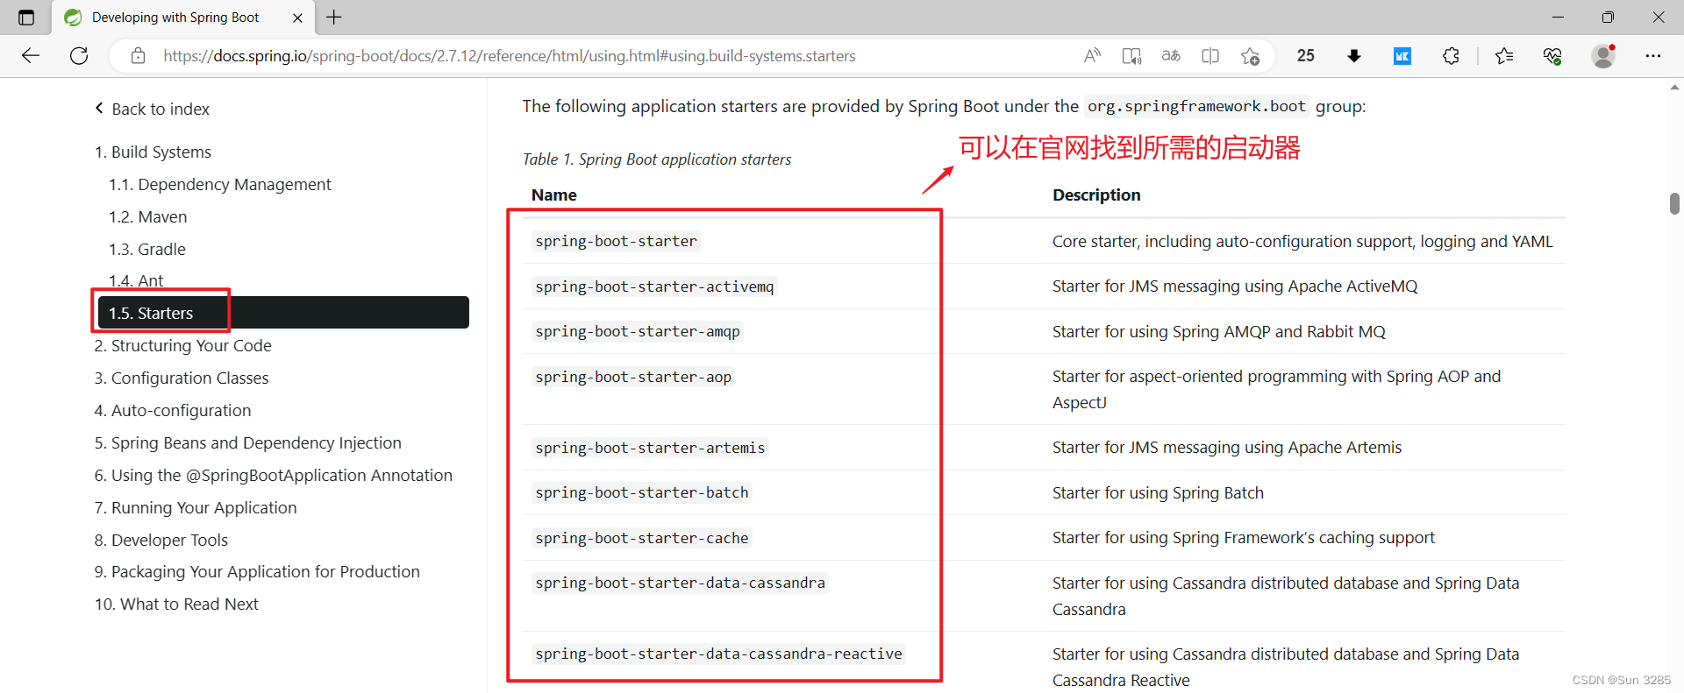Open 8. Developer Tools

click(161, 540)
